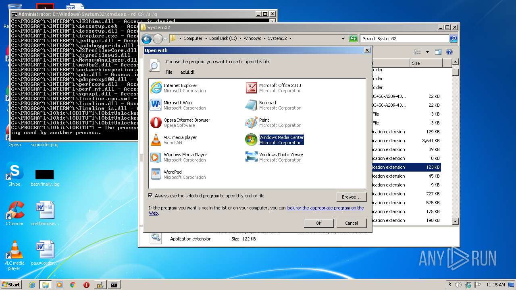Screen dimensions: 516x290
Task: Refresh the System32 folder view
Action: coord(353,39)
